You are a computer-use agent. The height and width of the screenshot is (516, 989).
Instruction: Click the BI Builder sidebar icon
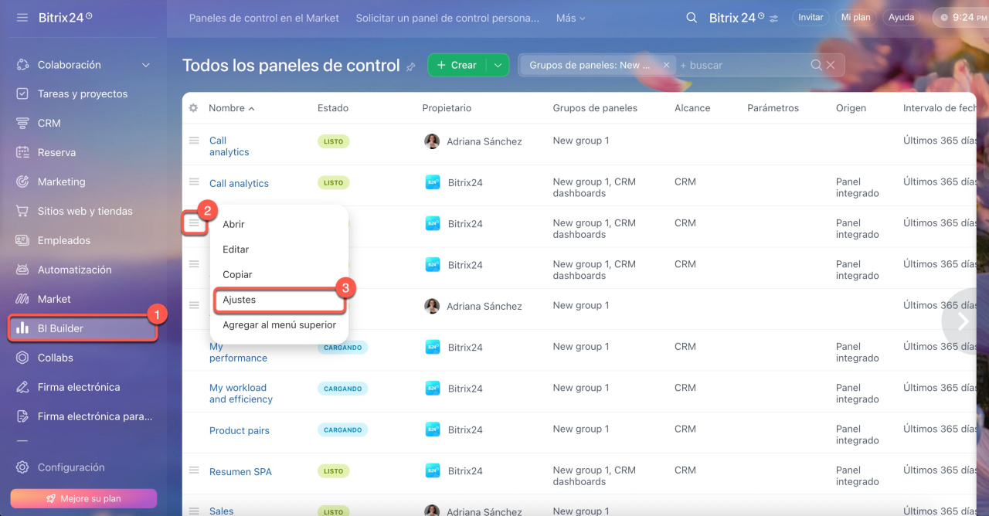tap(23, 328)
